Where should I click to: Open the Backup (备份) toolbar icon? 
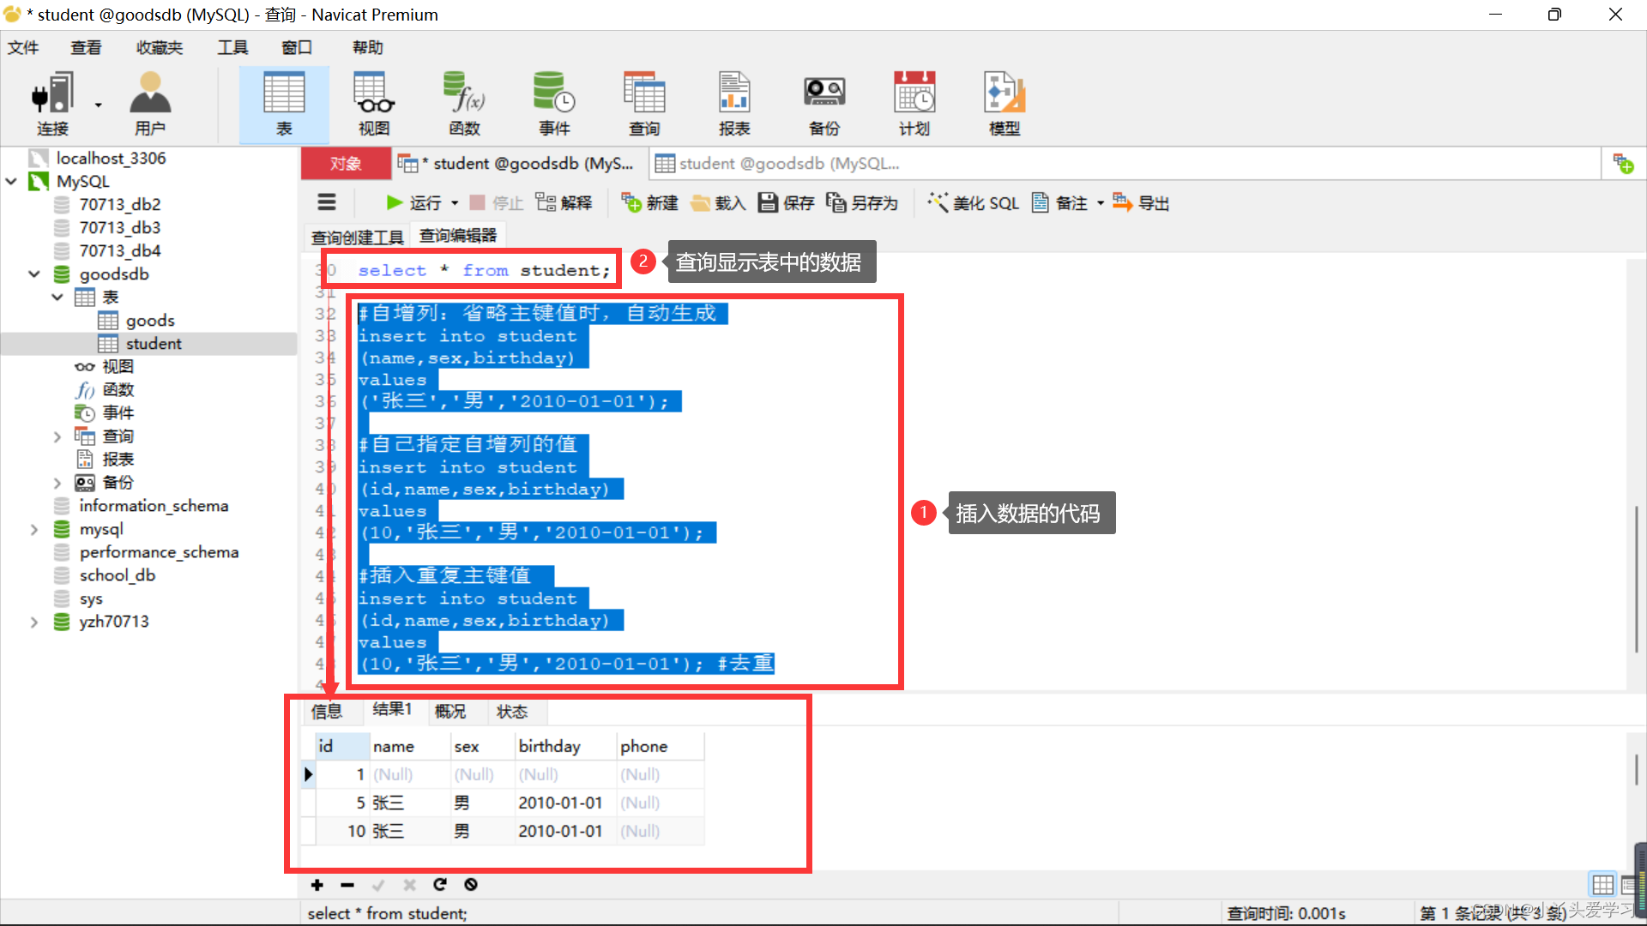[824, 104]
